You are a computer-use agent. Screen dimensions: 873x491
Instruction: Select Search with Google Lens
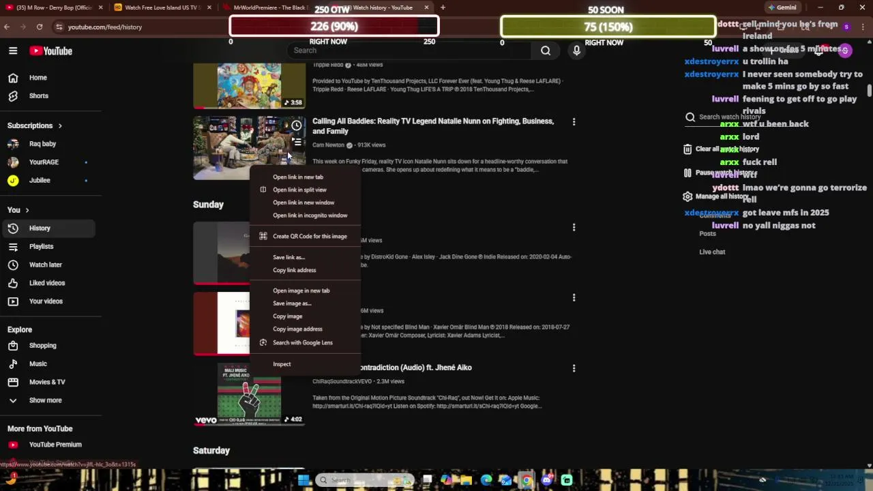tap(305, 342)
